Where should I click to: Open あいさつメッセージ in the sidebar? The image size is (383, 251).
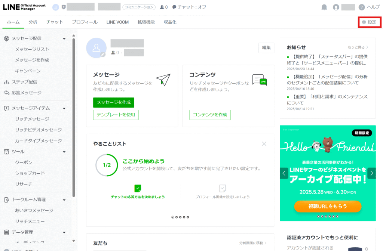(x=34, y=211)
